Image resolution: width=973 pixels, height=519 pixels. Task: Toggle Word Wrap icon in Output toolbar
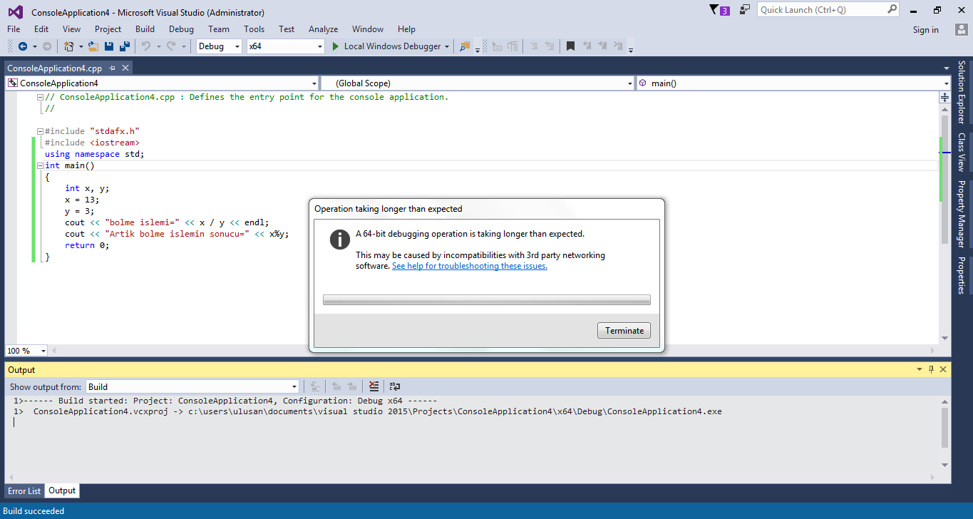(394, 386)
